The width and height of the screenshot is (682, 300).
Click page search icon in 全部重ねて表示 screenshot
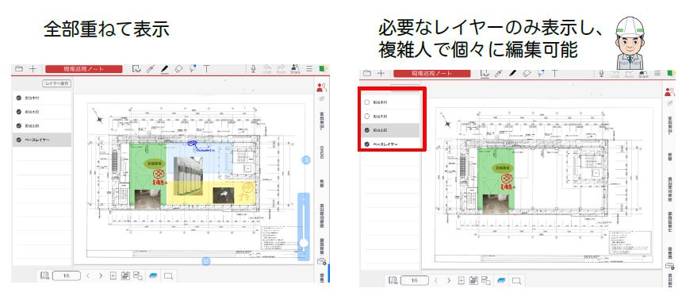[x=138, y=275]
